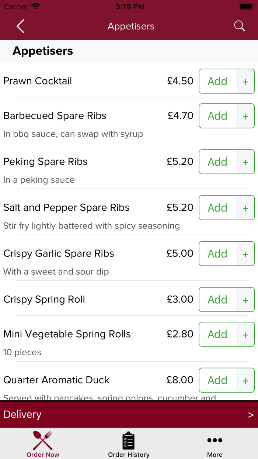Viewport: 258px width, 459px height.
Task: Add Prawn Cocktail to the cart
Action: click(x=217, y=81)
